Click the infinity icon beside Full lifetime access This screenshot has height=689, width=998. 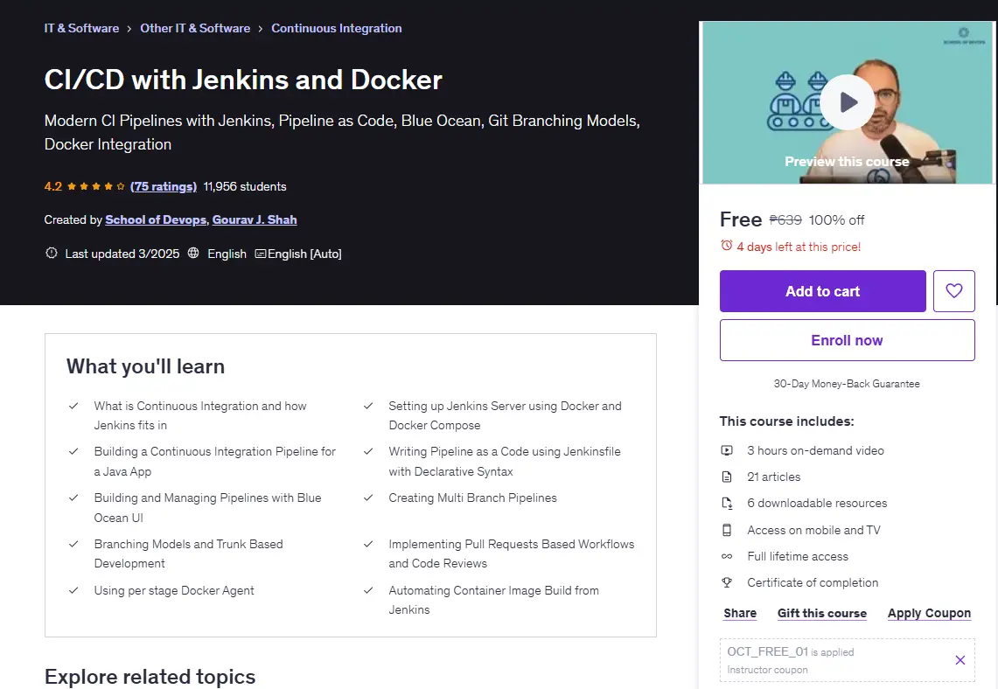(x=726, y=556)
